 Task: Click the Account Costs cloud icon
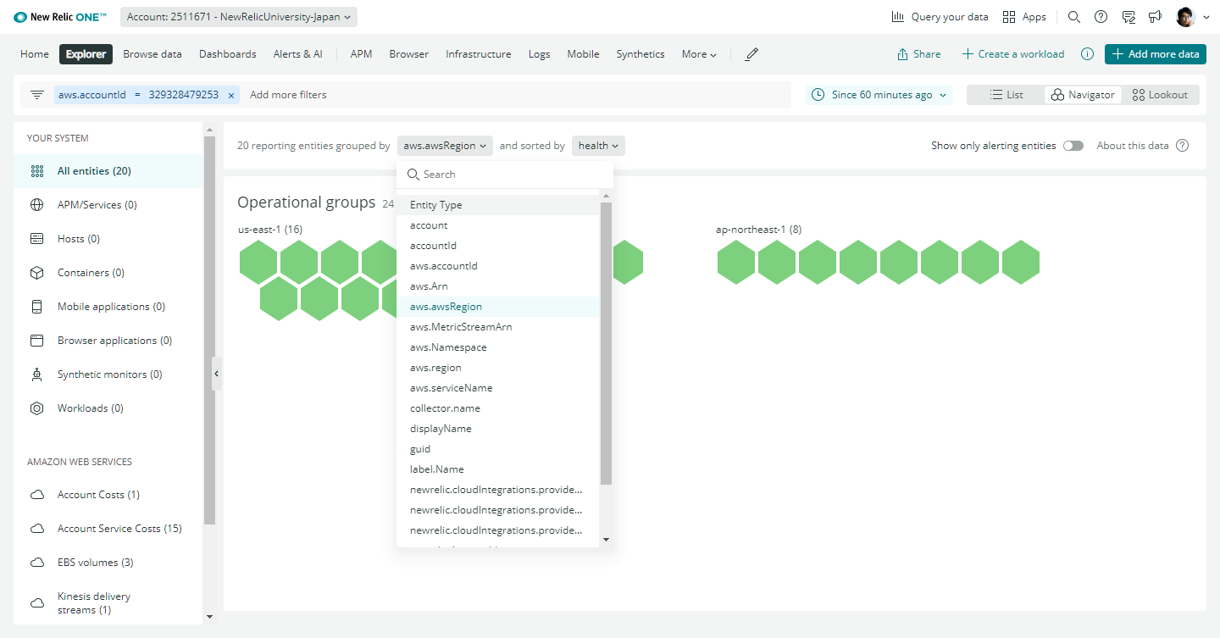coord(36,495)
